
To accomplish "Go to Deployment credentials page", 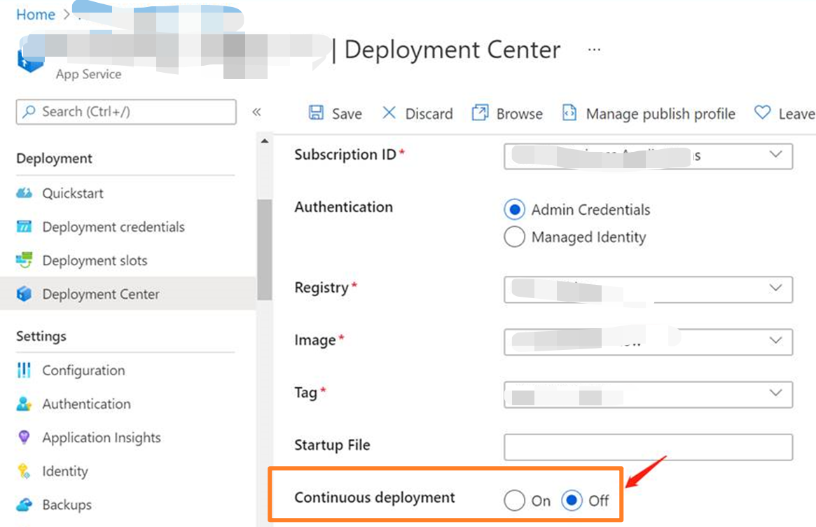I will [x=113, y=227].
